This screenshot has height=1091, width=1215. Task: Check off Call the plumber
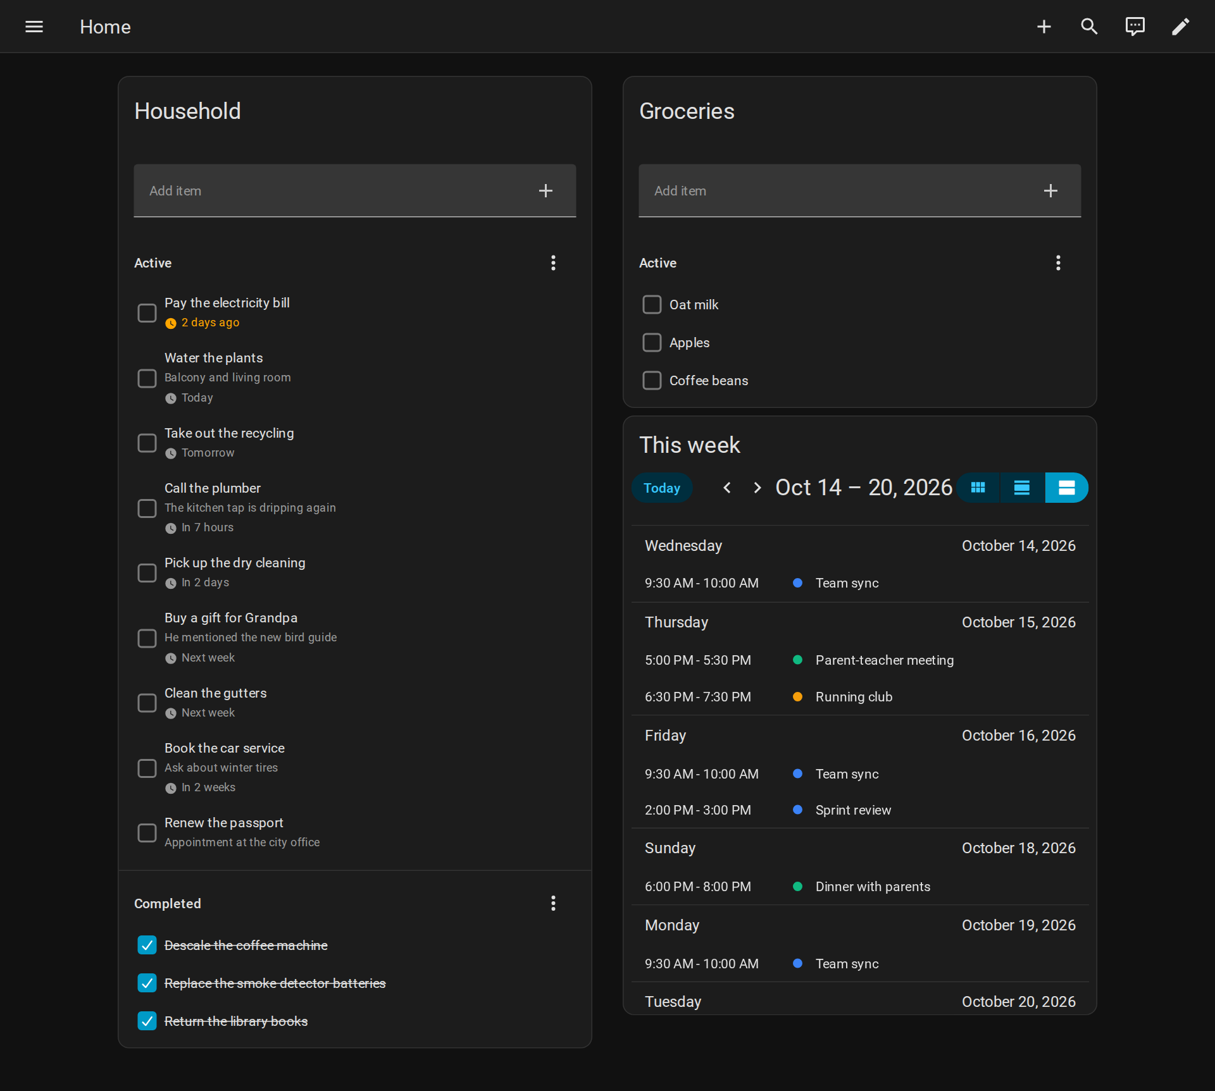[x=147, y=508]
